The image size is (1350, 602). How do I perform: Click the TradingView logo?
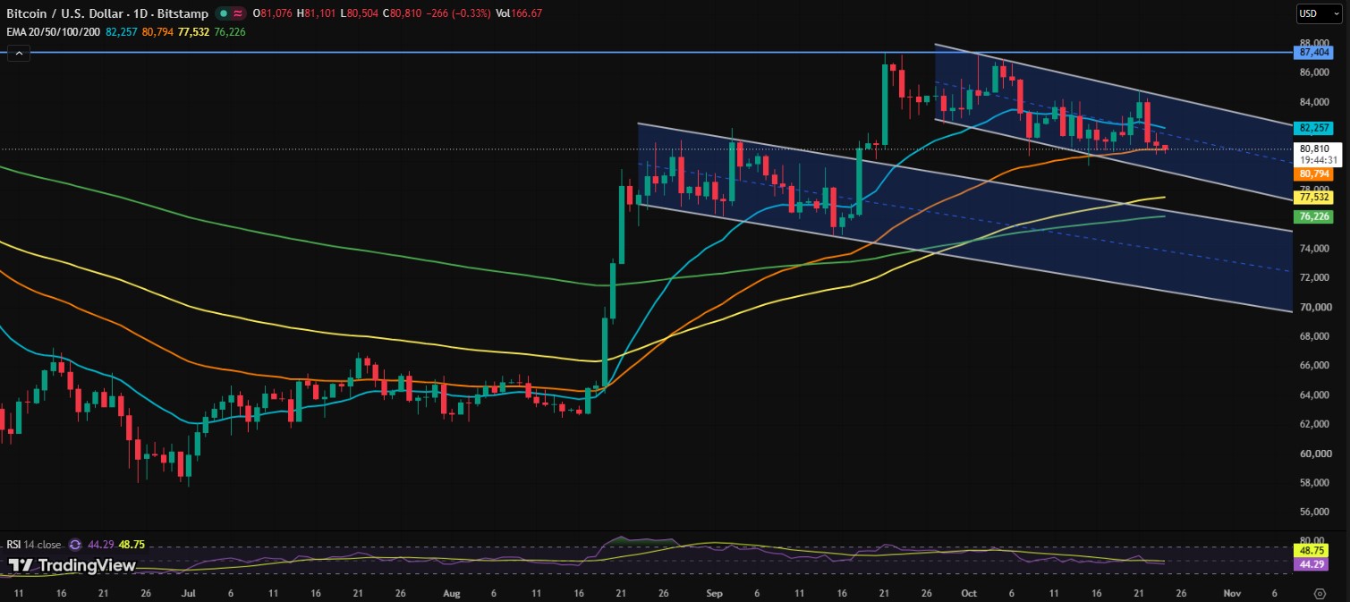[x=72, y=565]
